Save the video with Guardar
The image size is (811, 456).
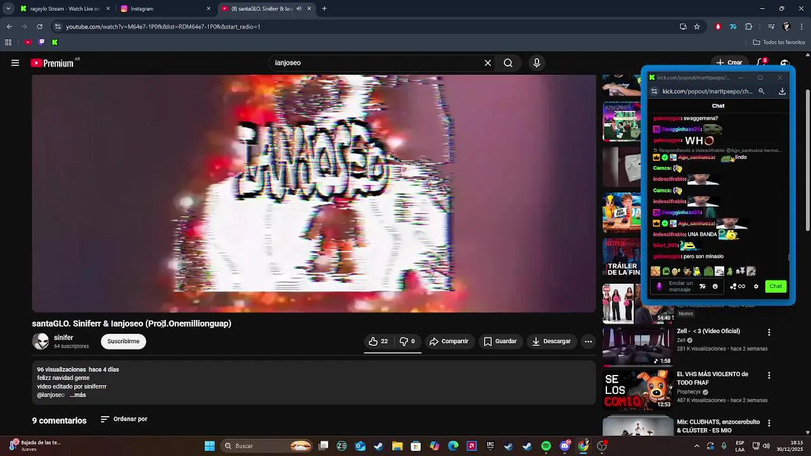(500, 341)
